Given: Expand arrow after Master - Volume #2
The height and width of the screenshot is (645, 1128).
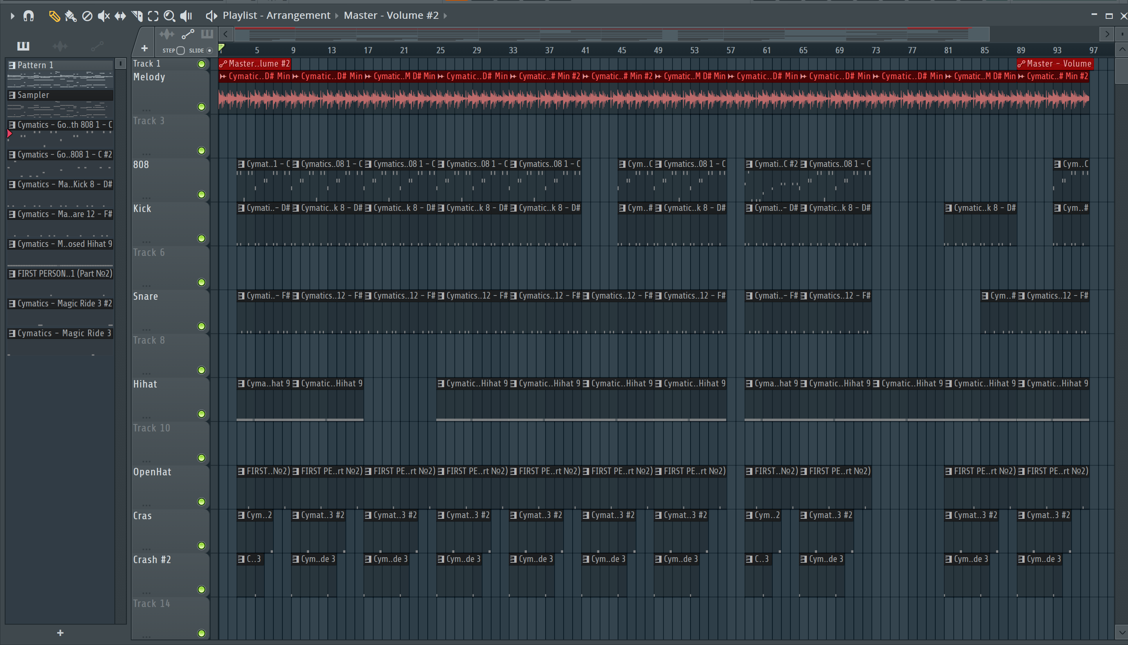Looking at the screenshot, I should tap(445, 16).
